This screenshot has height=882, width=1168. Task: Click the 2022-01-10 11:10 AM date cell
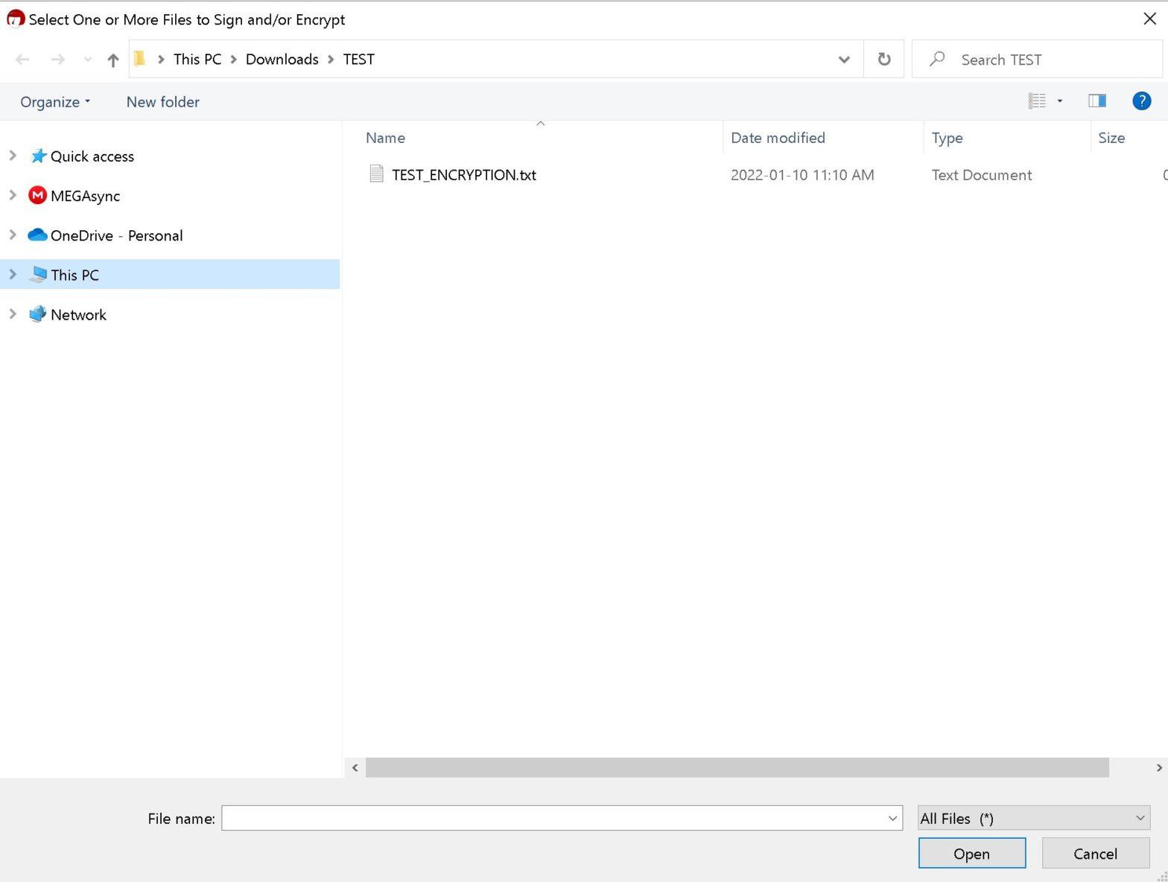coord(802,175)
